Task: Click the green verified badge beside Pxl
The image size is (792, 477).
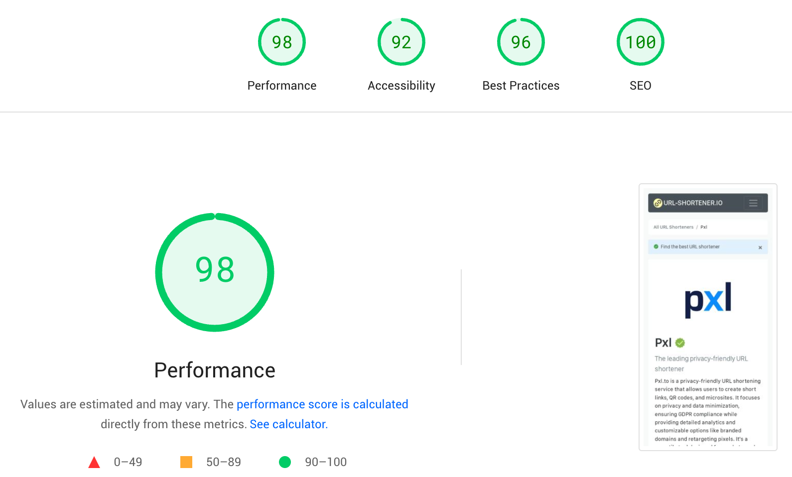Action: coord(680,343)
